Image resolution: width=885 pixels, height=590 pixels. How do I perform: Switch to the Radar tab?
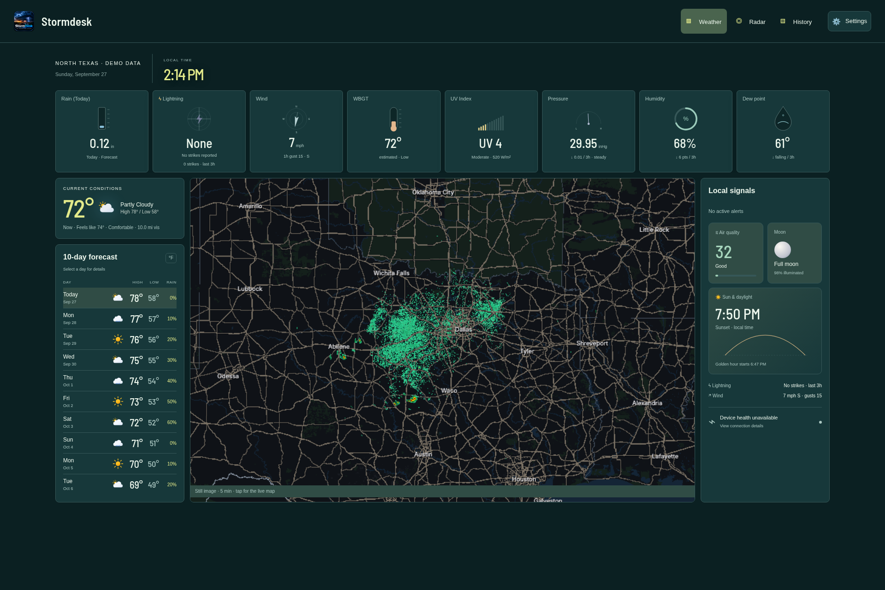coord(751,22)
